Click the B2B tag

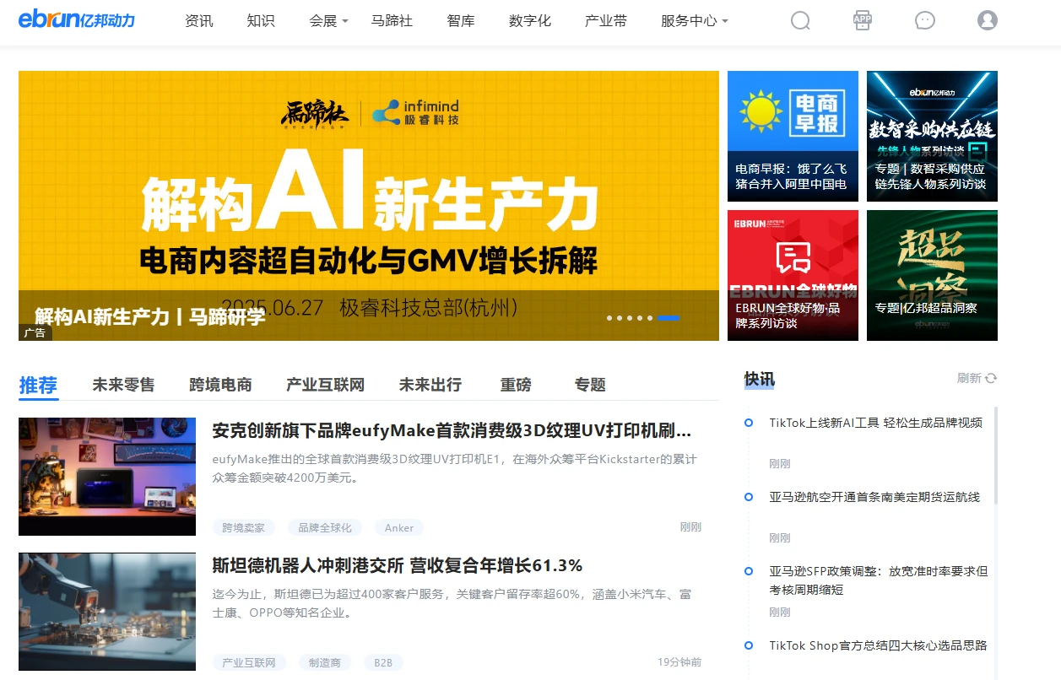click(383, 662)
